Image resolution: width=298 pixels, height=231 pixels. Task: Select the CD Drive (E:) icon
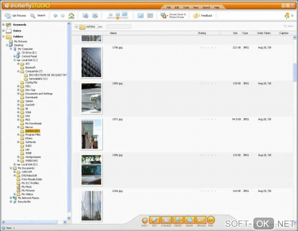pos(19,53)
